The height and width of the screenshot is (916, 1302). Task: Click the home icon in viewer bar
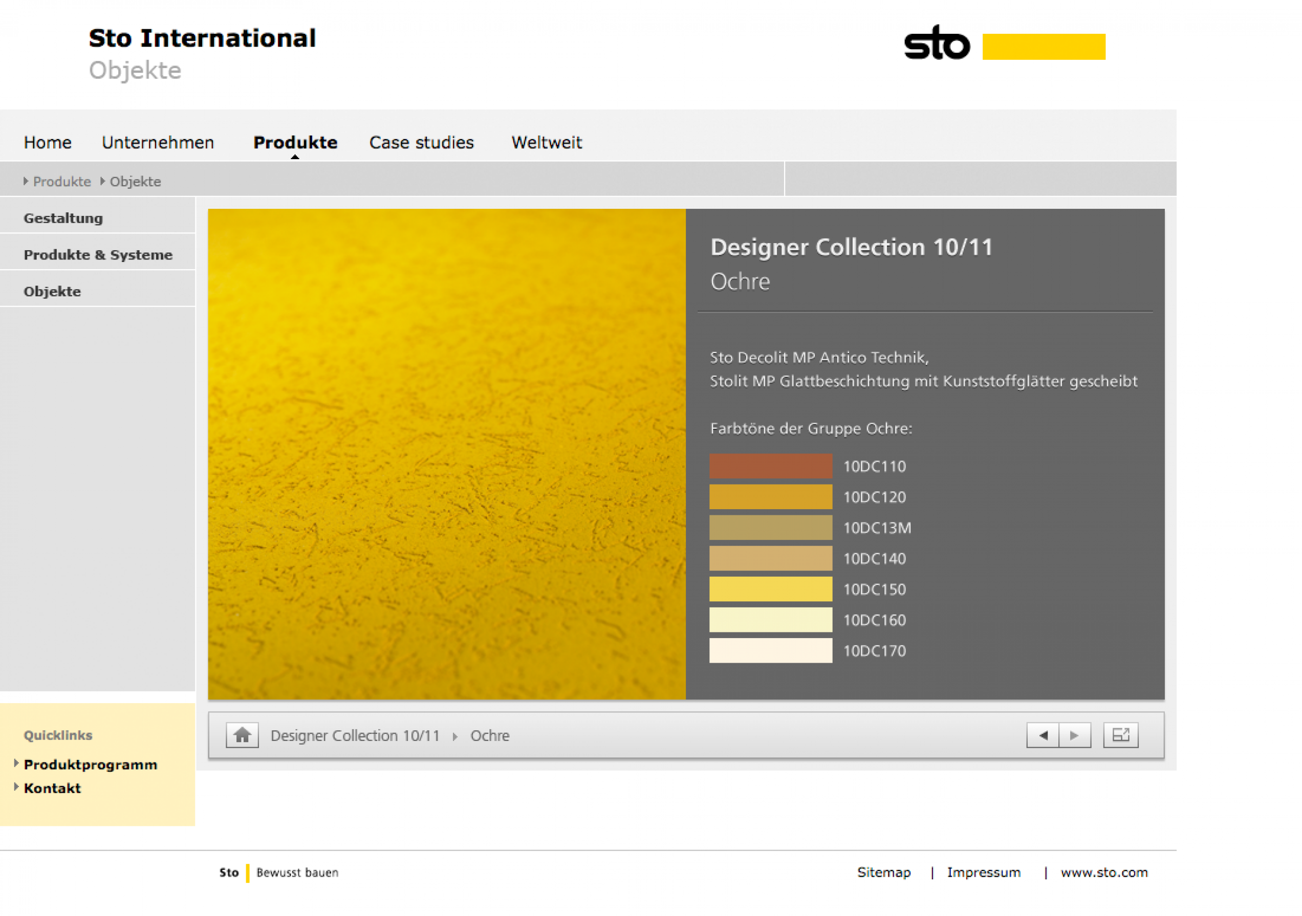[242, 735]
